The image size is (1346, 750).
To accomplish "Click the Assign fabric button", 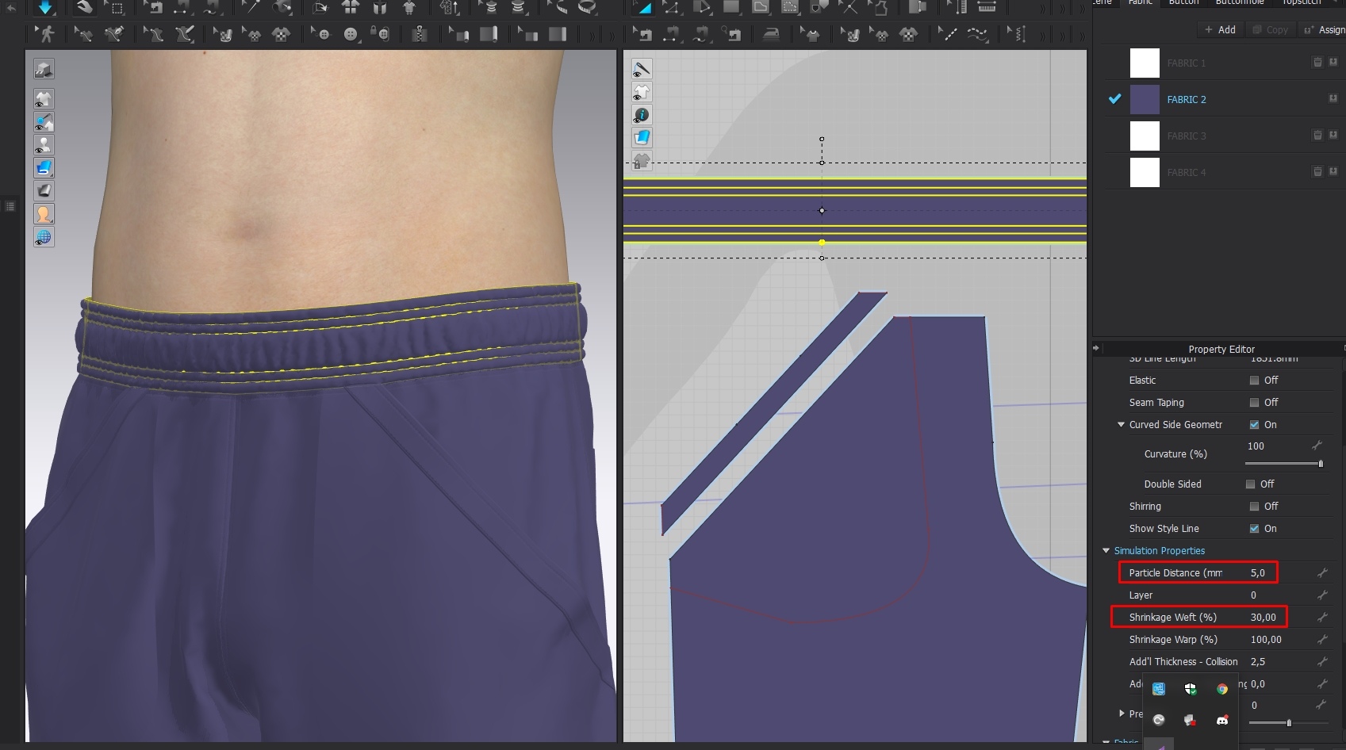I will click(x=1324, y=30).
